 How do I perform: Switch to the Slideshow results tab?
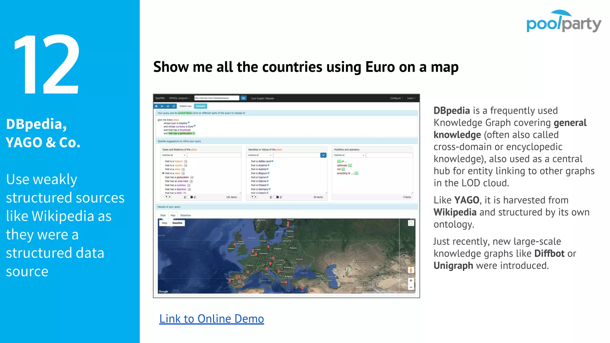[x=186, y=215]
